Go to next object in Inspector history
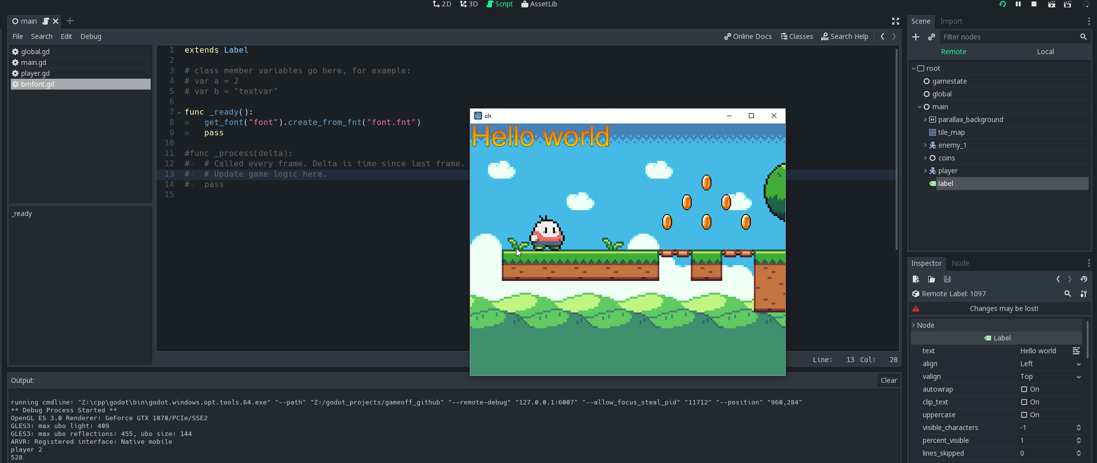Viewport: 1097px width, 463px height. pyautogui.click(x=1070, y=279)
